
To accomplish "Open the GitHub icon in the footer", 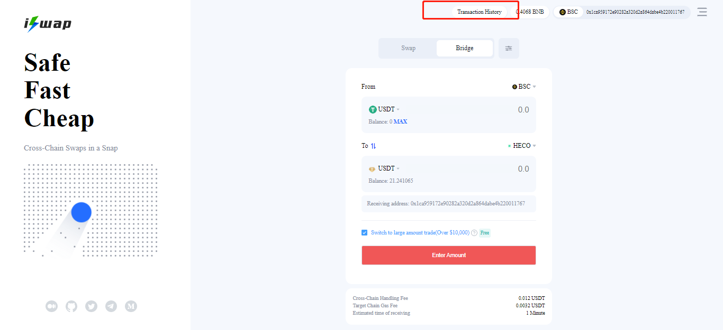I will [x=71, y=306].
